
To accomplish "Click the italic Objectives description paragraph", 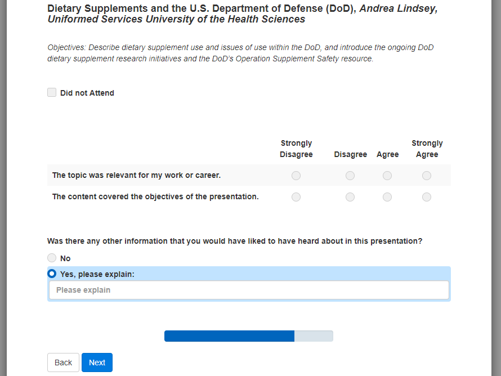I will [240, 53].
